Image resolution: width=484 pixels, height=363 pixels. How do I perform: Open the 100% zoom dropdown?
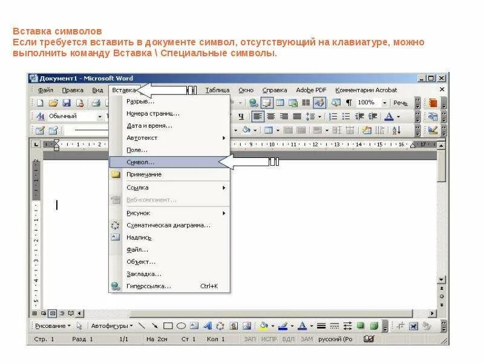385,103
